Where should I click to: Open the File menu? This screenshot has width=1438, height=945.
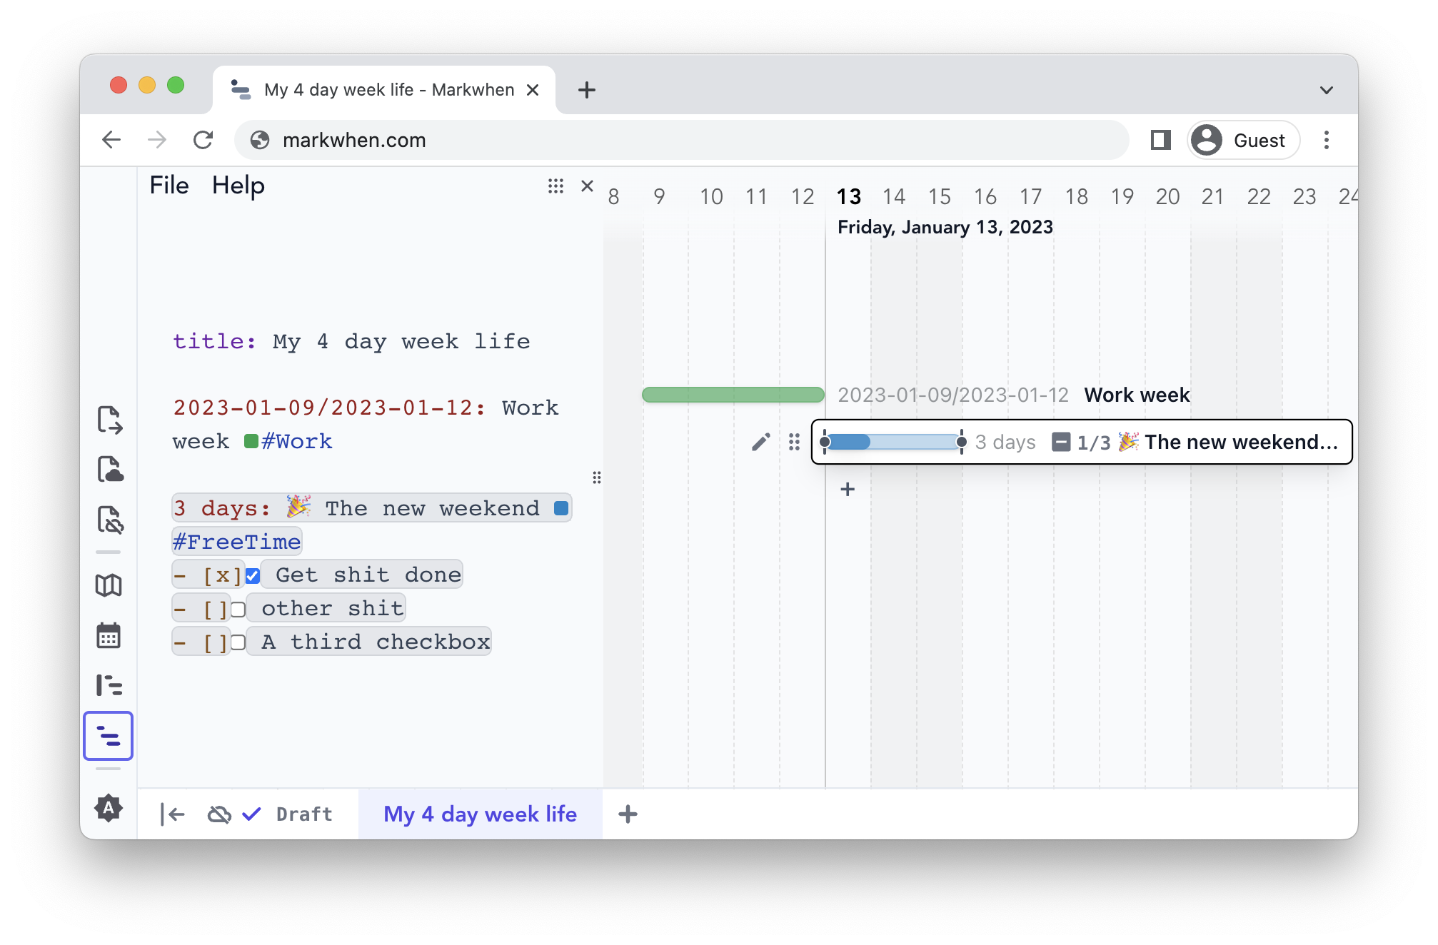pos(169,186)
